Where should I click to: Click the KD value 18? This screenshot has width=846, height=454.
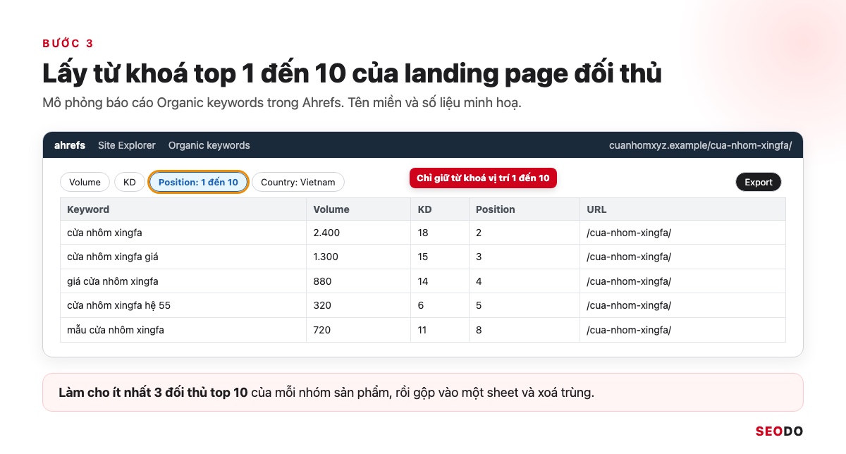tap(423, 233)
